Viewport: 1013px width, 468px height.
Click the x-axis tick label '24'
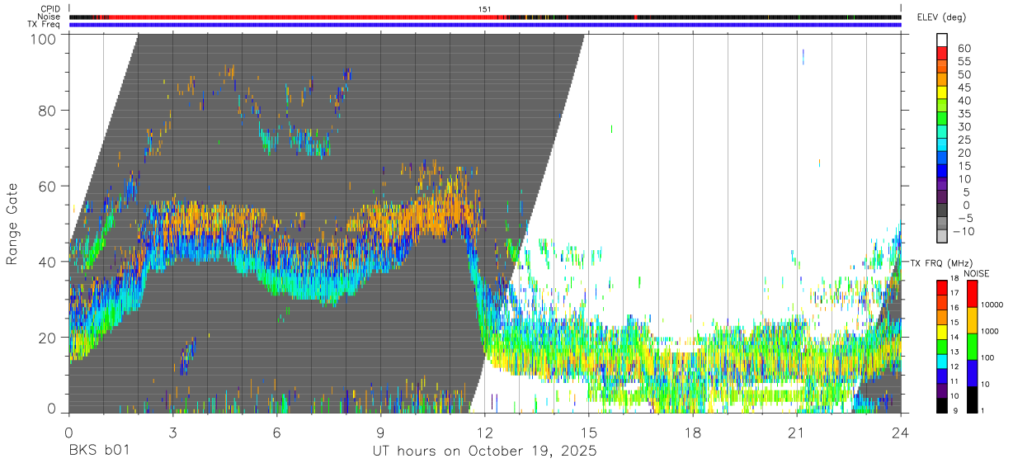(901, 432)
